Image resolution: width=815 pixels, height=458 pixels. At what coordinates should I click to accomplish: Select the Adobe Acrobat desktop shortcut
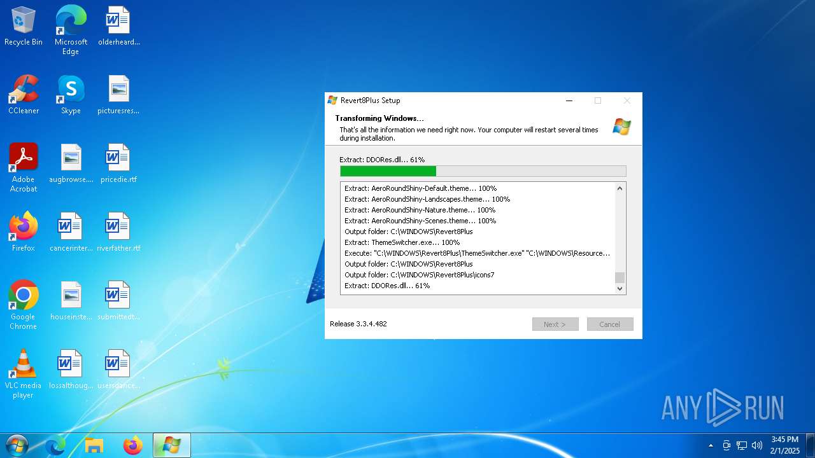24,168
